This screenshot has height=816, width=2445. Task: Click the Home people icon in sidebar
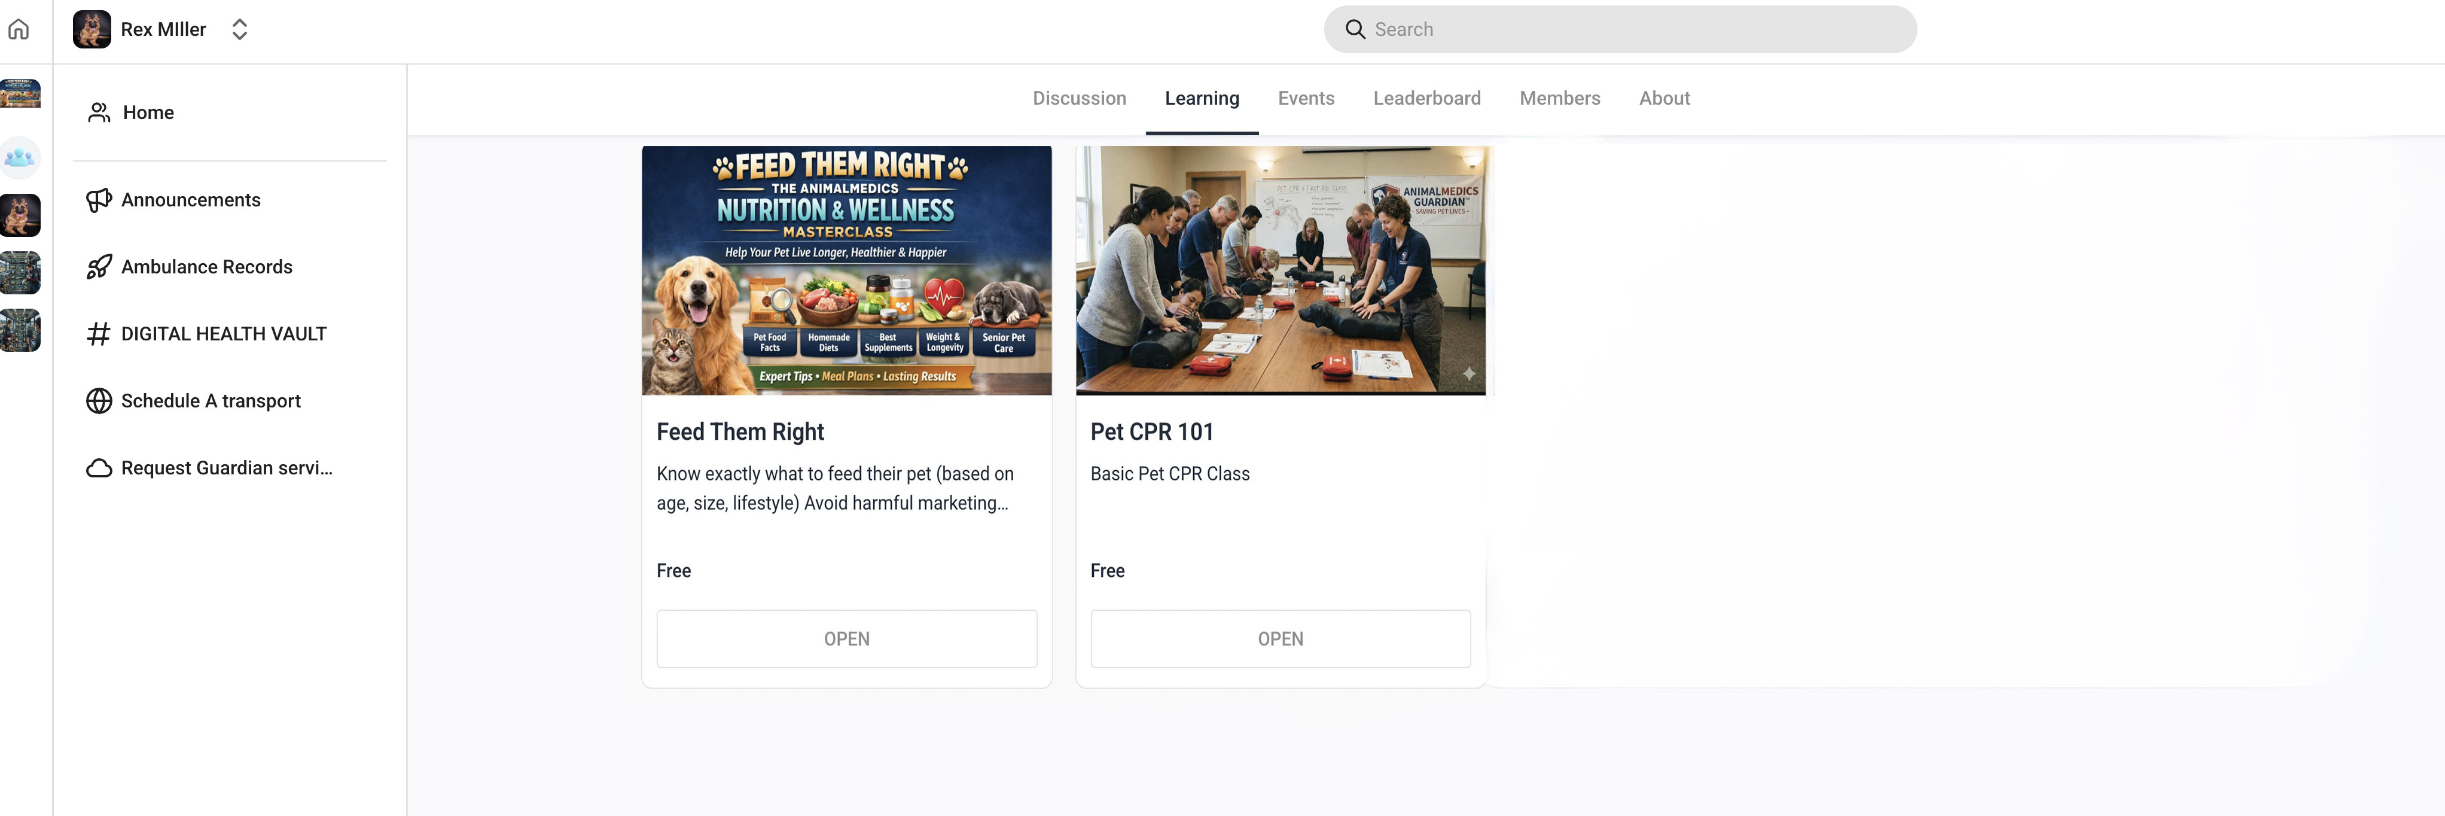99,113
